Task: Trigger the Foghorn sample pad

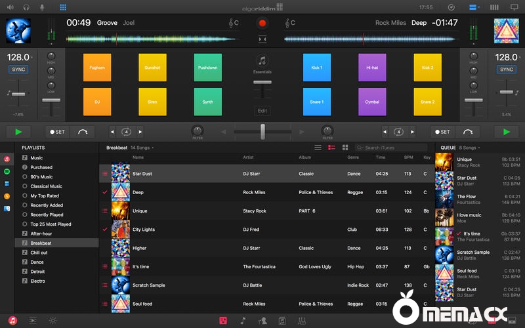Action: click(97, 68)
